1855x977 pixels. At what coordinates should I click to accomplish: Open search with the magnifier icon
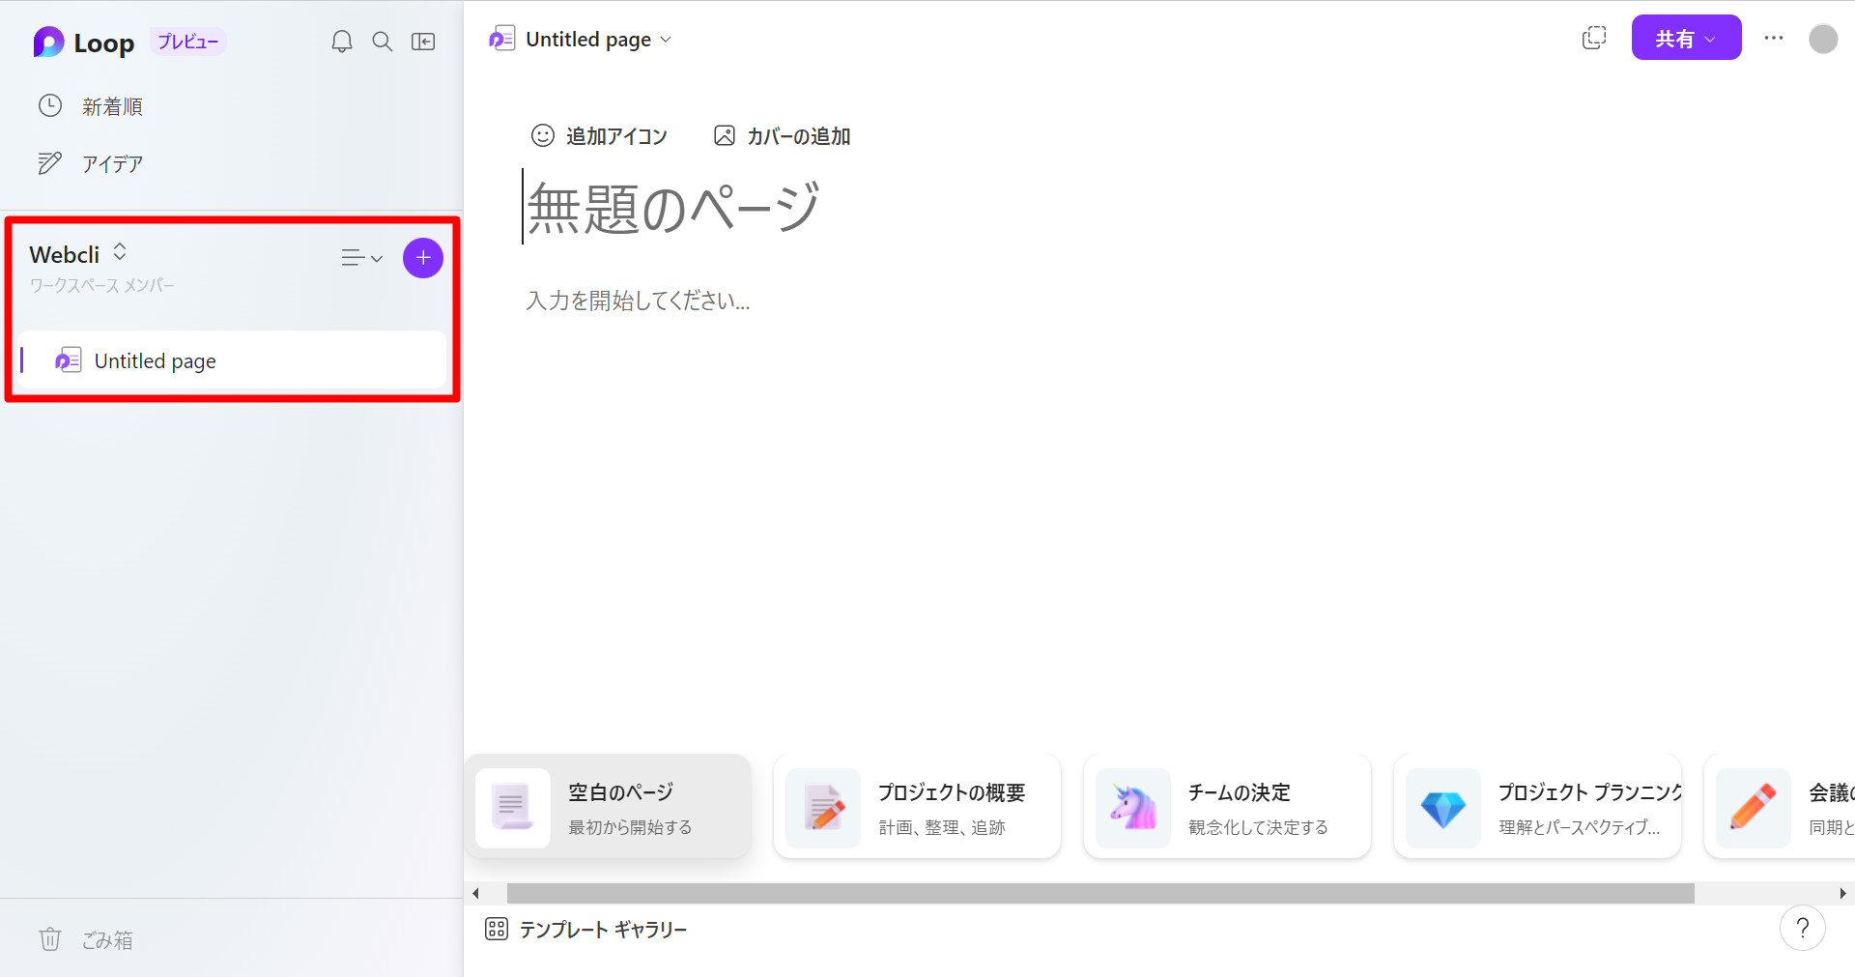coord(383,42)
